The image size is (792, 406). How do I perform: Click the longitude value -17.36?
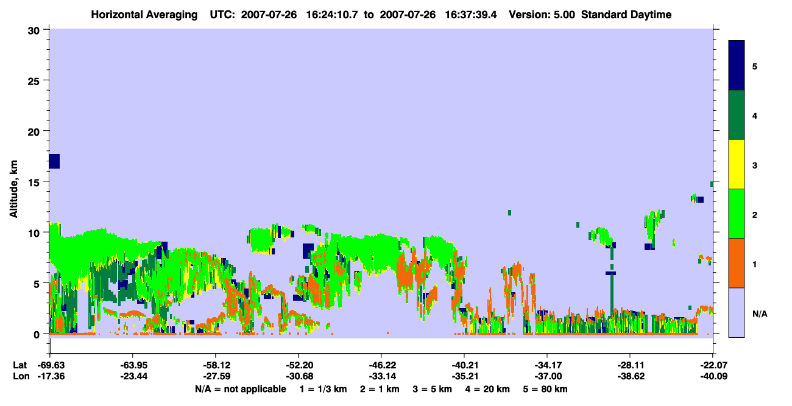(x=50, y=377)
